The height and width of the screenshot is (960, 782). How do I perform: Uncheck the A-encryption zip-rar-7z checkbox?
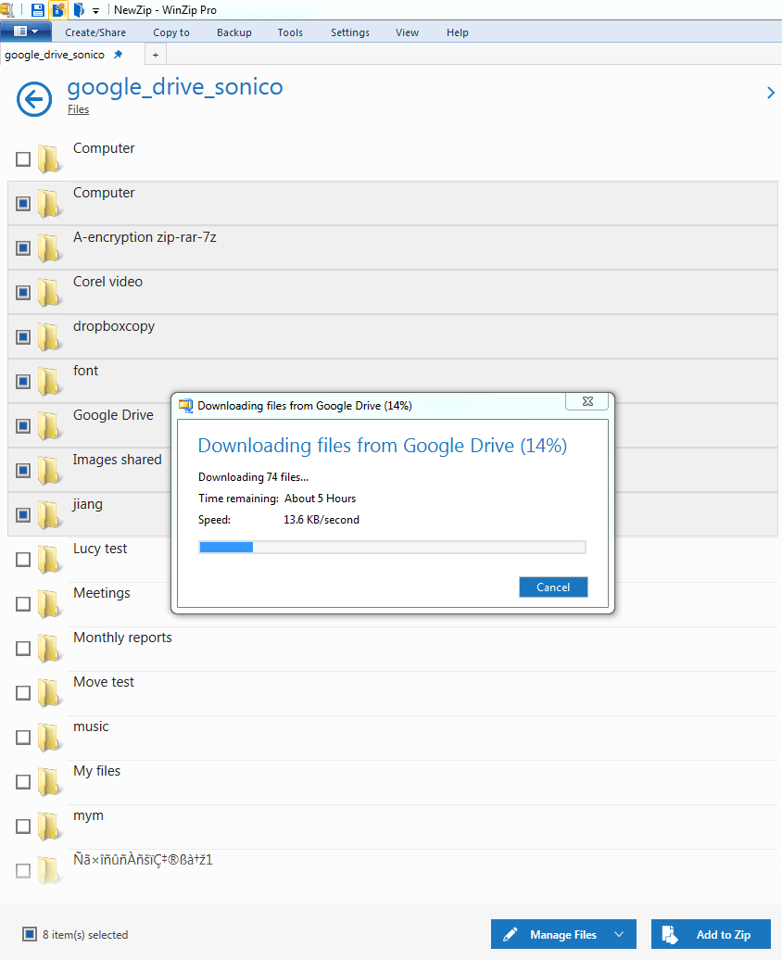23,248
